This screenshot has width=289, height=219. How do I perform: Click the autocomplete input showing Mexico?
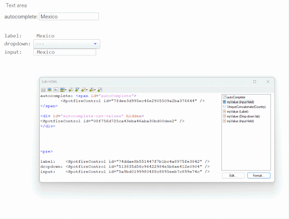(x=69, y=16)
